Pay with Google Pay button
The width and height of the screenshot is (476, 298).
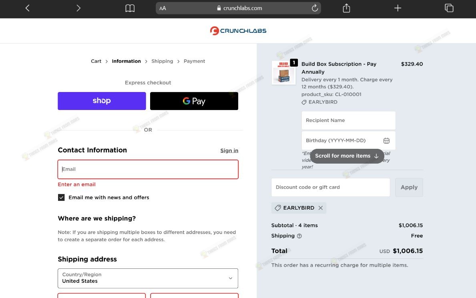194,101
